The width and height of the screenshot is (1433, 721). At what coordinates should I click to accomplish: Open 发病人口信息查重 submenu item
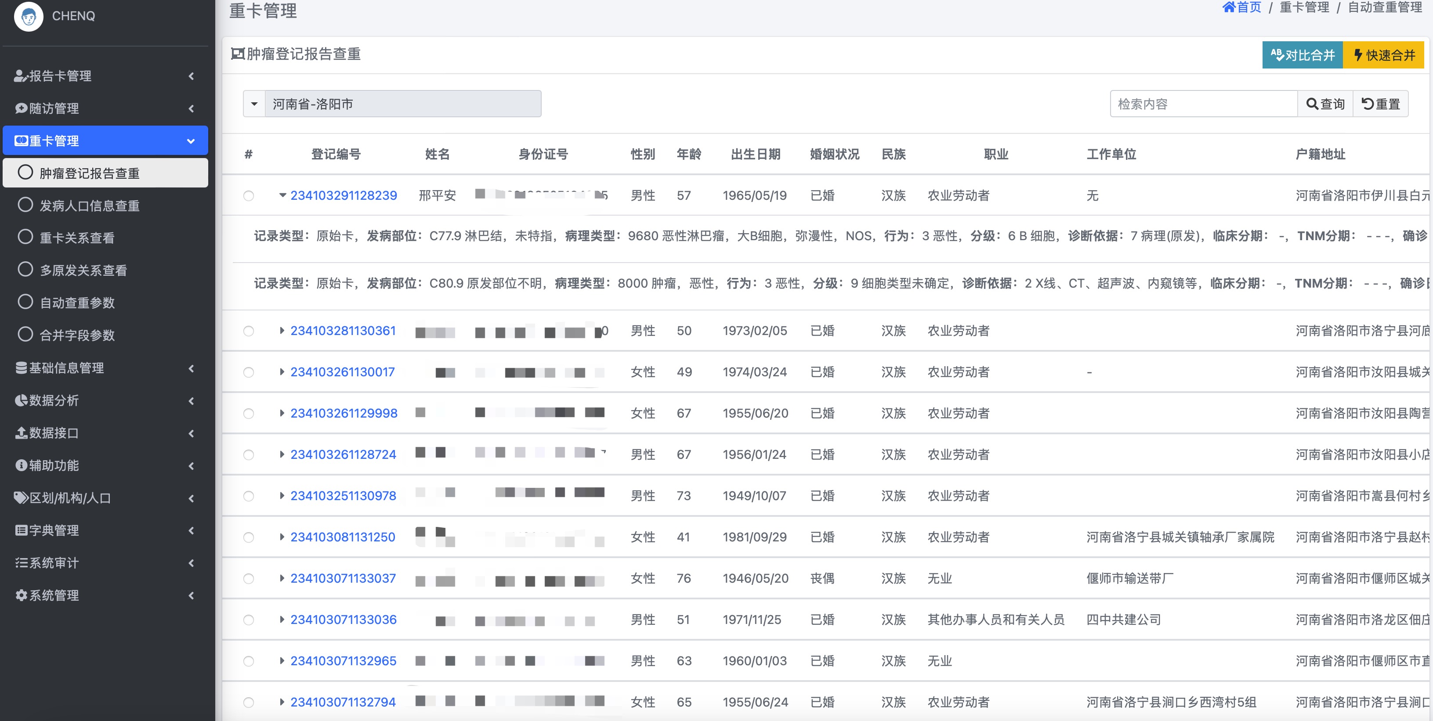click(89, 205)
